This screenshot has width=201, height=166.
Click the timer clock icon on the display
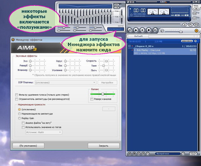(131, 15)
